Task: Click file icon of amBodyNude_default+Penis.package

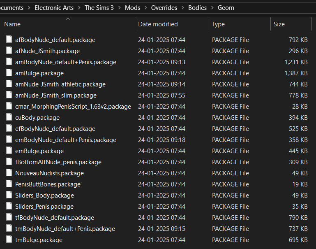Action: point(9,62)
